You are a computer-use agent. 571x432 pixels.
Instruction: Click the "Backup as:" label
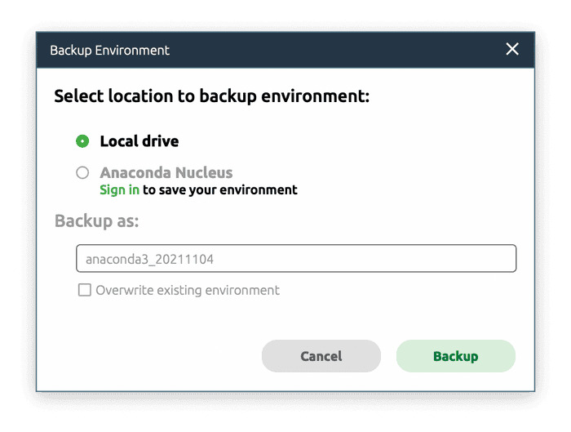(x=97, y=221)
